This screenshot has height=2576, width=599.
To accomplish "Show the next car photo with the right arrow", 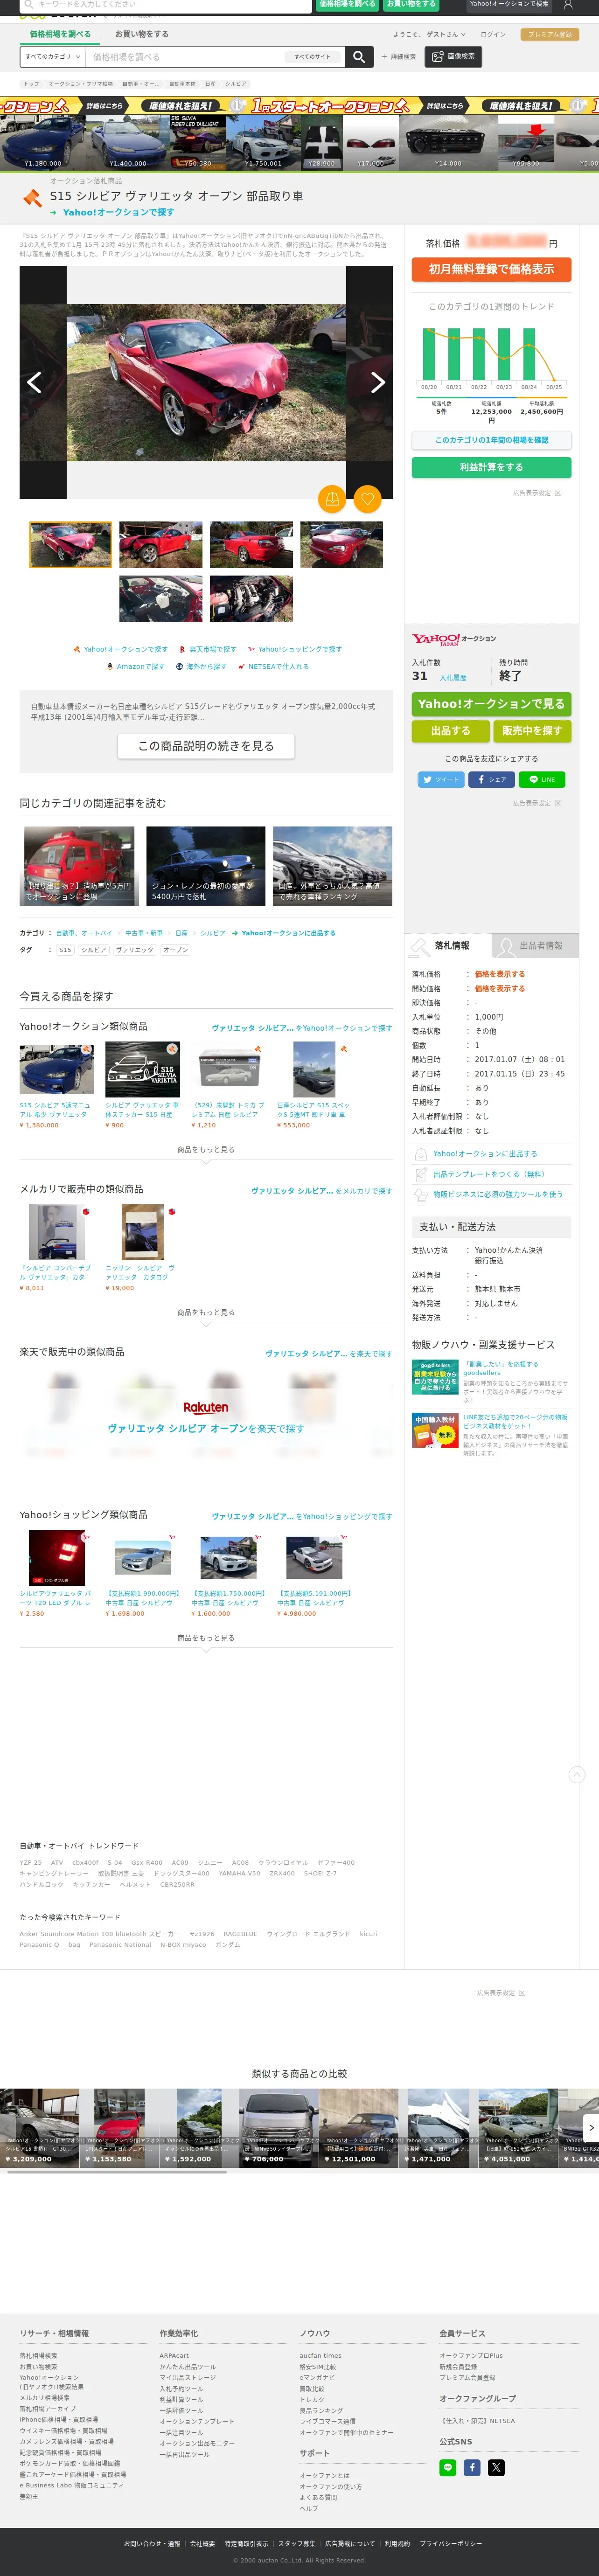I will pos(377,382).
